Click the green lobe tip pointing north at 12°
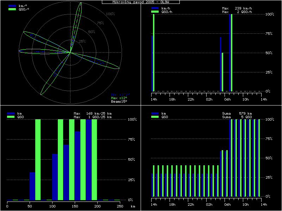This screenshot has width=282, height=211. [81, 3]
